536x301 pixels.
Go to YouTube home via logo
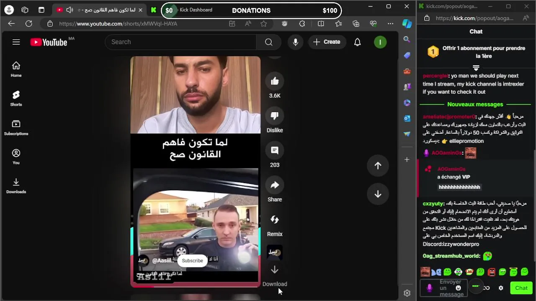49,42
